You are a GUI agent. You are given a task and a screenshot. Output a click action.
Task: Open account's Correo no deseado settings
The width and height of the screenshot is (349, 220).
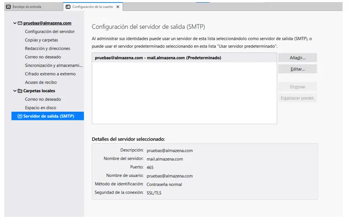(43, 57)
